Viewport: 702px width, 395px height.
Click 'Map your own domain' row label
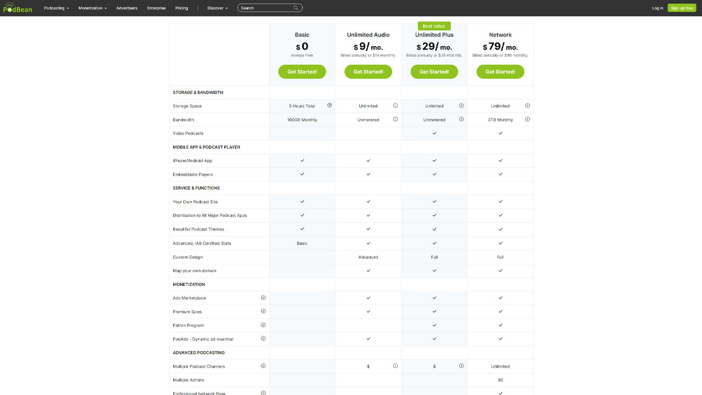pyautogui.click(x=195, y=270)
